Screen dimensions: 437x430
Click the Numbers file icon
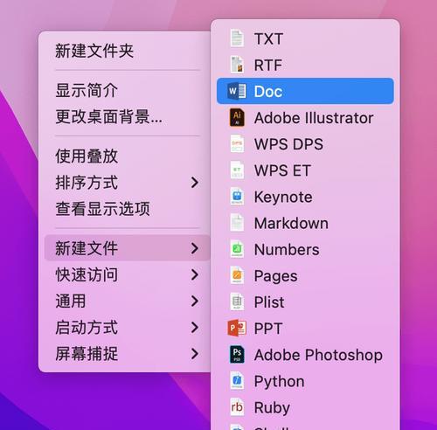pyautogui.click(x=237, y=249)
